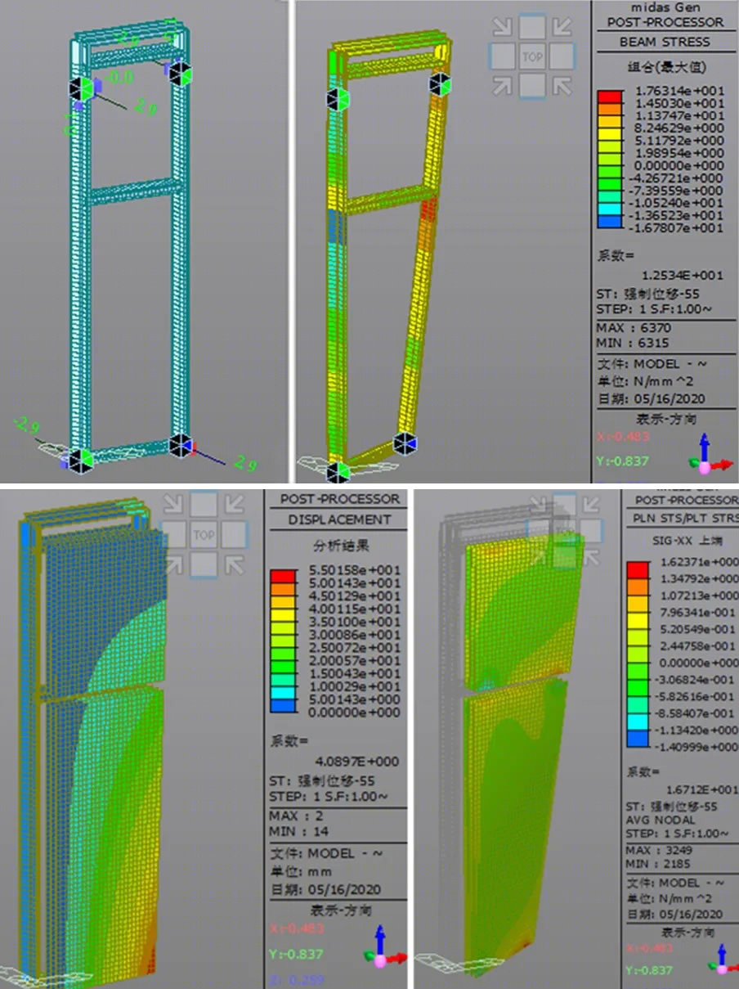Screen dimensions: 739x989
Task: Click AVG NODAL label in SIG-XX panel
Action: coord(661,820)
